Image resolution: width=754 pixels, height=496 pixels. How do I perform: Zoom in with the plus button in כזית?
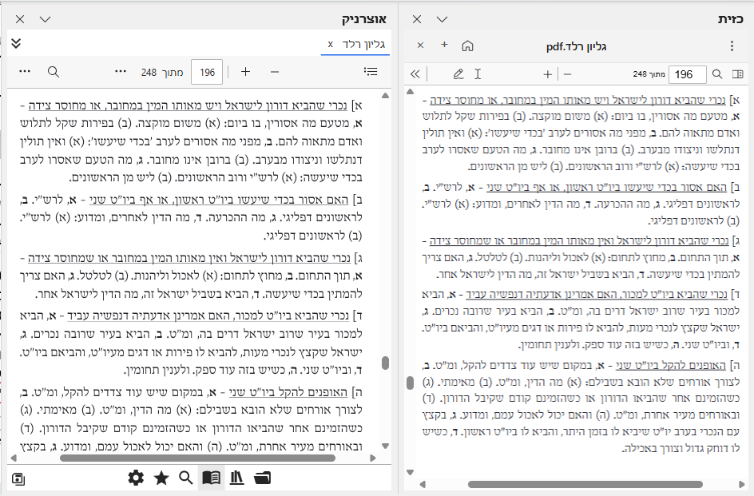[547, 73]
